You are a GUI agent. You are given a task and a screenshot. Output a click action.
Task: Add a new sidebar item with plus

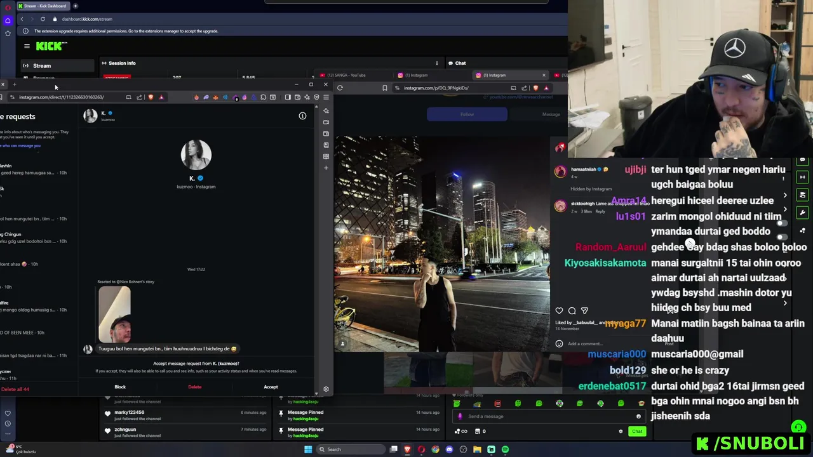tap(326, 168)
